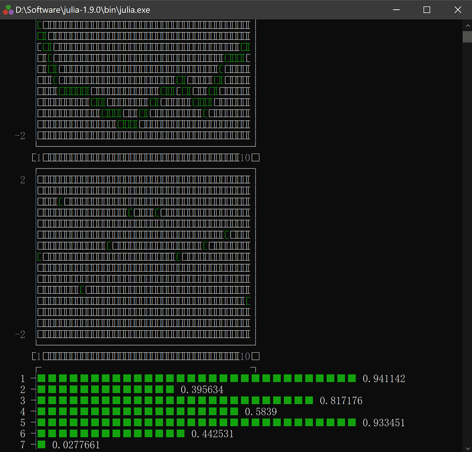Click the row number 2 on the bar chart
472x452 pixels.
[x=22, y=389]
